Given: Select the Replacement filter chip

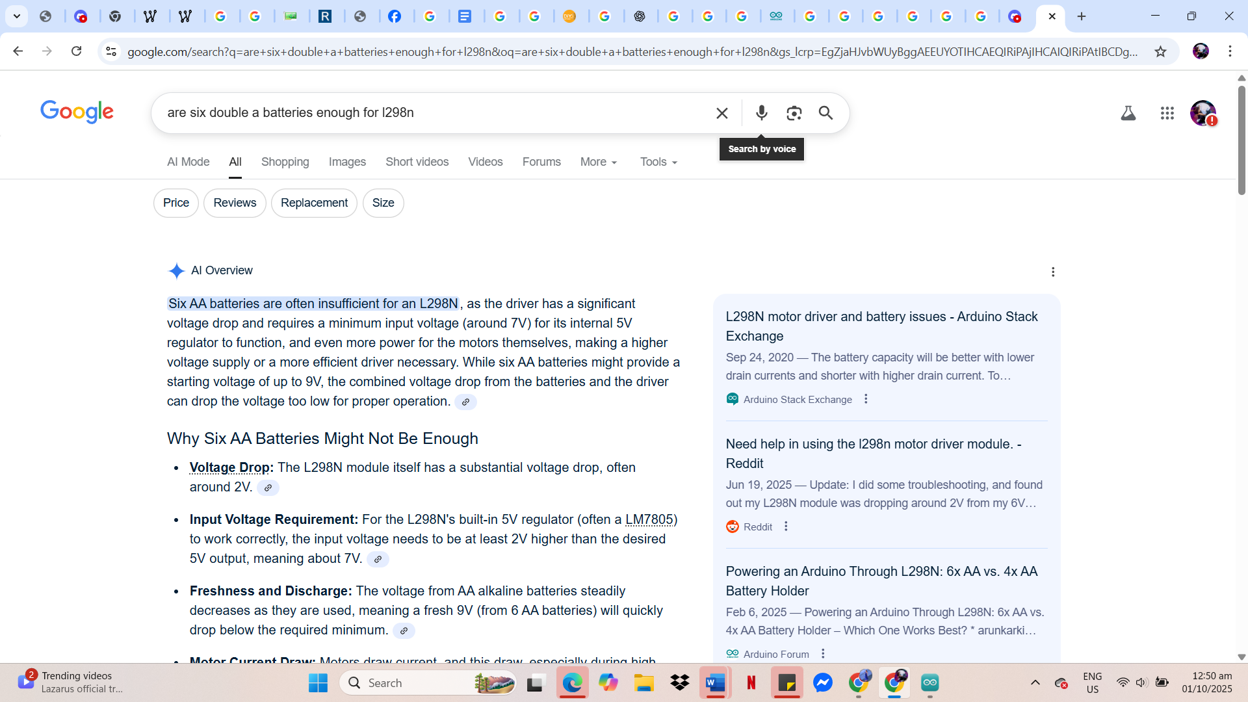Looking at the screenshot, I should pyautogui.click(x=314, y=203).
